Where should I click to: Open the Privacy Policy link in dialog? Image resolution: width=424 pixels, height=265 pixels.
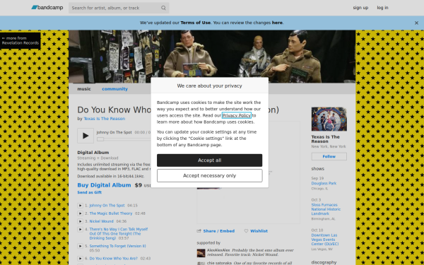click(x=236, y=115)
